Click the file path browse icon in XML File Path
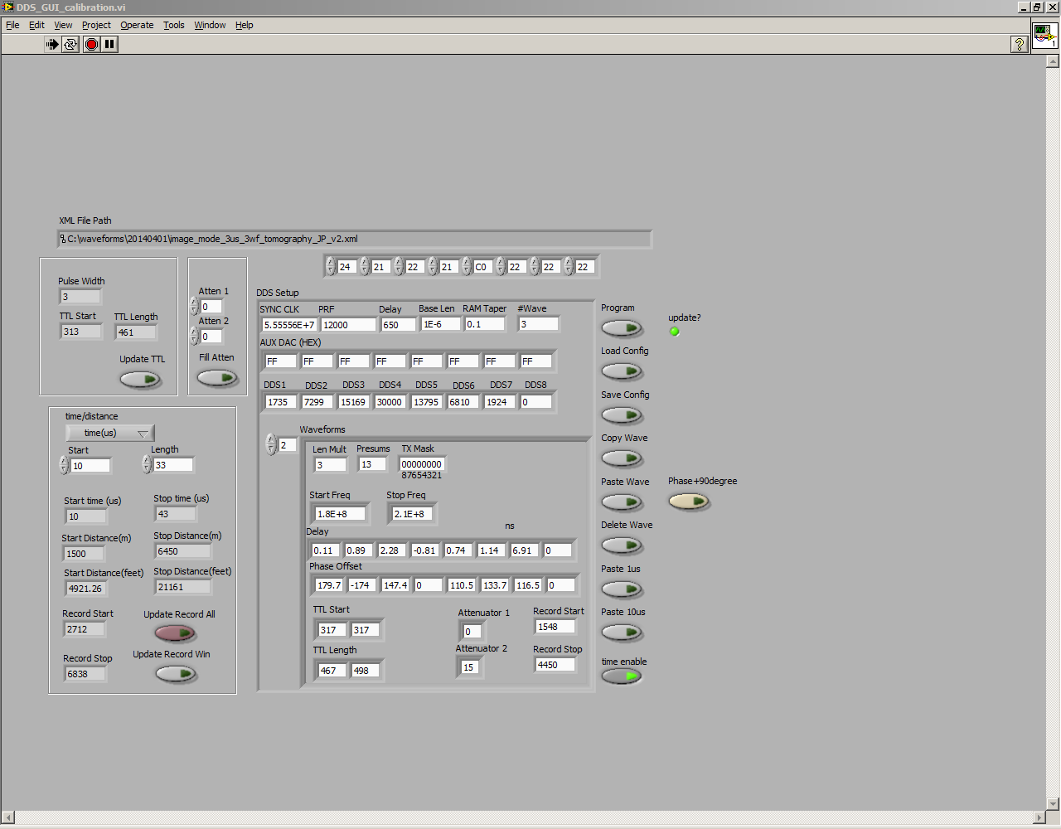The width and height of the screenshot is (1061, 829). 63,240
